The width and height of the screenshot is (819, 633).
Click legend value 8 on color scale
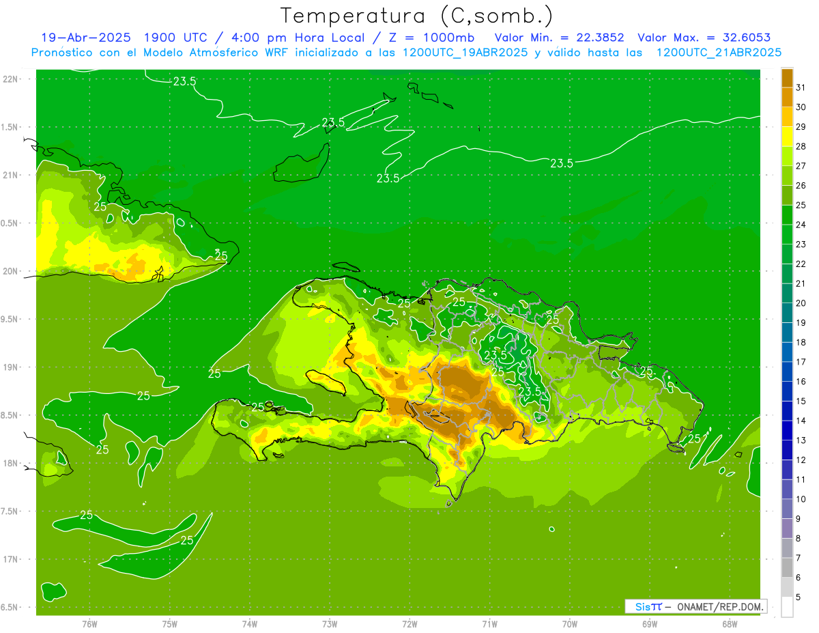[799, 538]
